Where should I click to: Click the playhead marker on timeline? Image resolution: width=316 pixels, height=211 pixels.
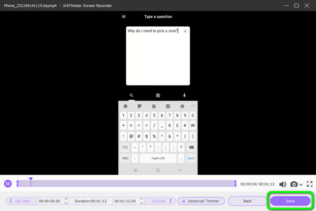coord(31,179)
